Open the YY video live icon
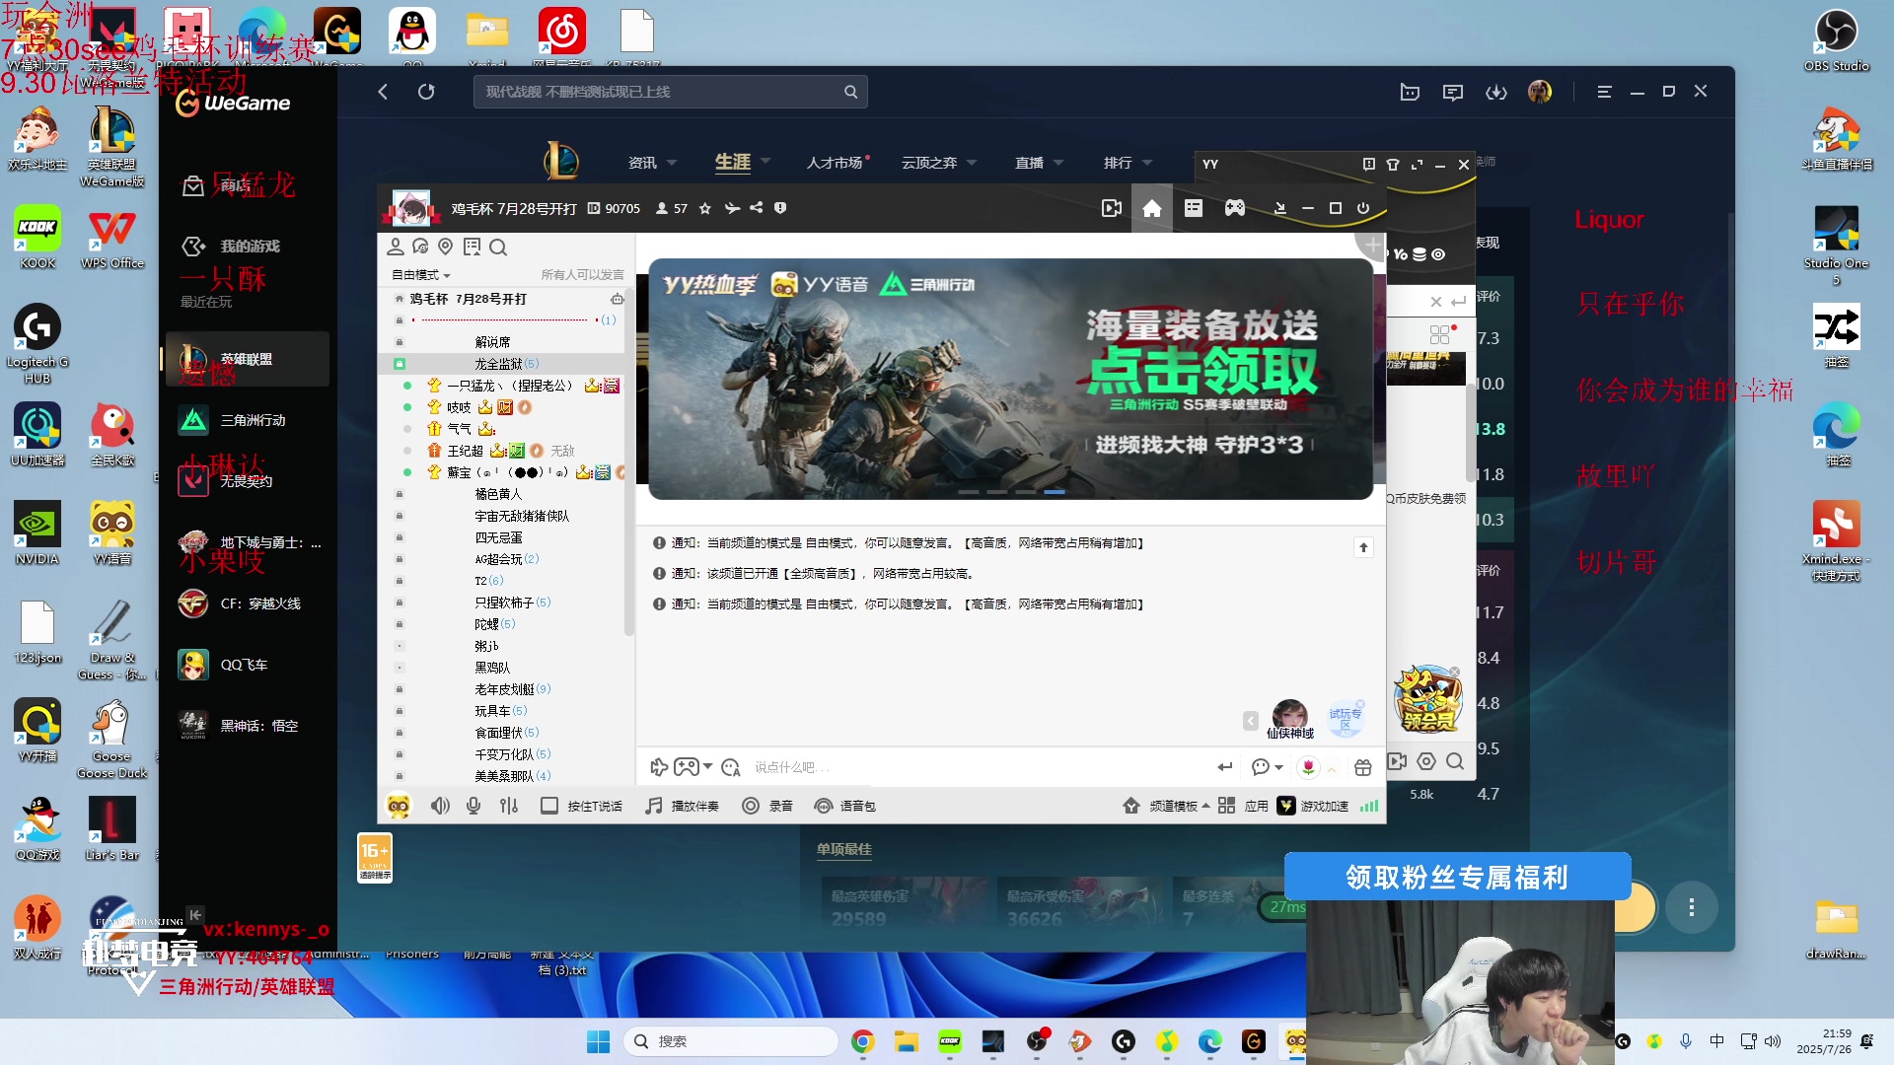Image resolution: width=1894 pixels, height=1065 pixels. click(1111, 208)
